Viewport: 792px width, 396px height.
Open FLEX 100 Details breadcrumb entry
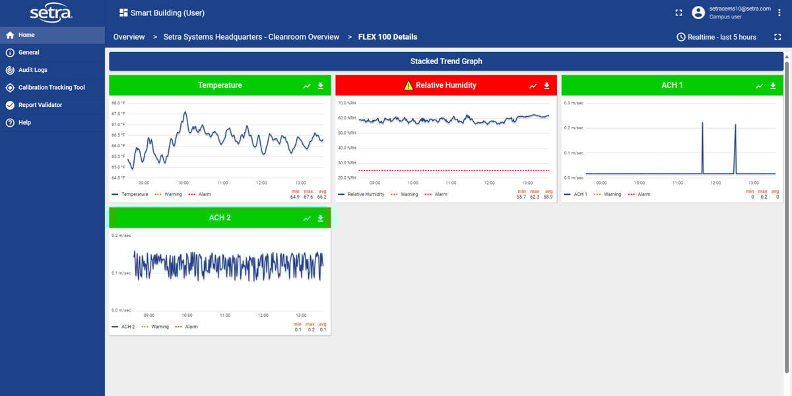[x=386, y=37]
